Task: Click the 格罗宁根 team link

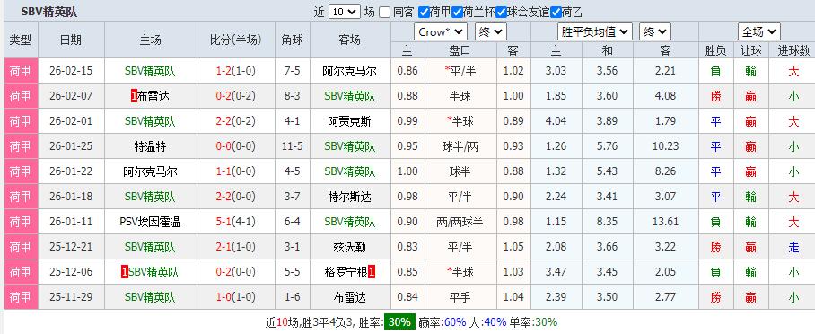Action: pyautogui.click(x=346, y=272)
